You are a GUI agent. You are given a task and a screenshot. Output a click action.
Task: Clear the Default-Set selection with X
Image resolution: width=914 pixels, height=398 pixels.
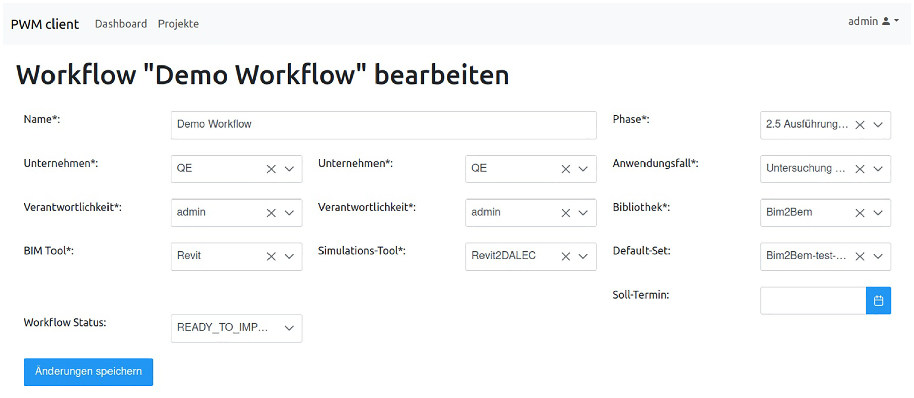(x=860, y=257)
